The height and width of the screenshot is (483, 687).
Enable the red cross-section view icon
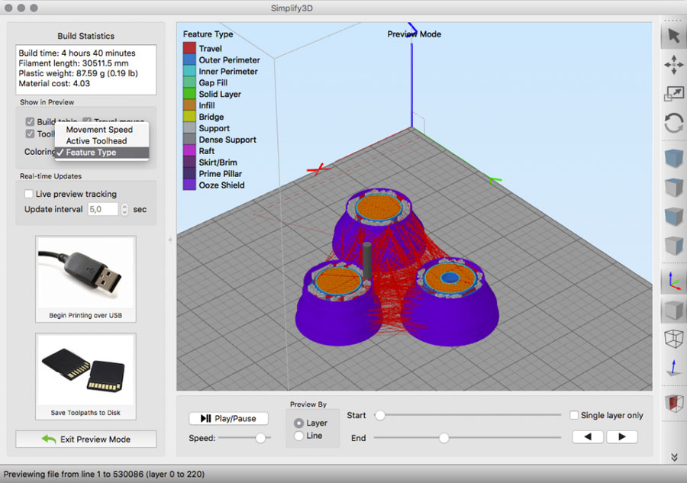[x=673, y=403]
